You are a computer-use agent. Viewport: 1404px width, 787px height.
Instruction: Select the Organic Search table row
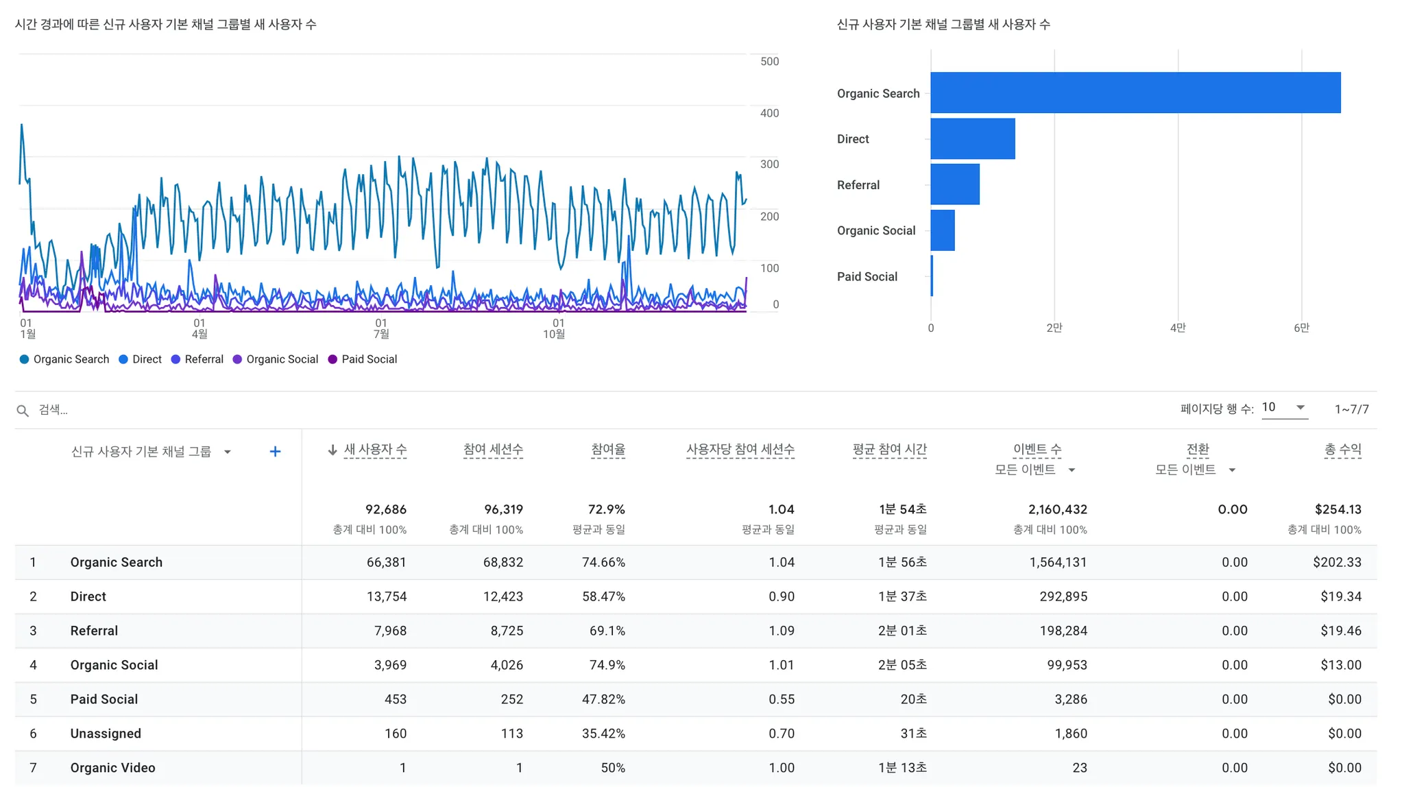coord(117,562)
